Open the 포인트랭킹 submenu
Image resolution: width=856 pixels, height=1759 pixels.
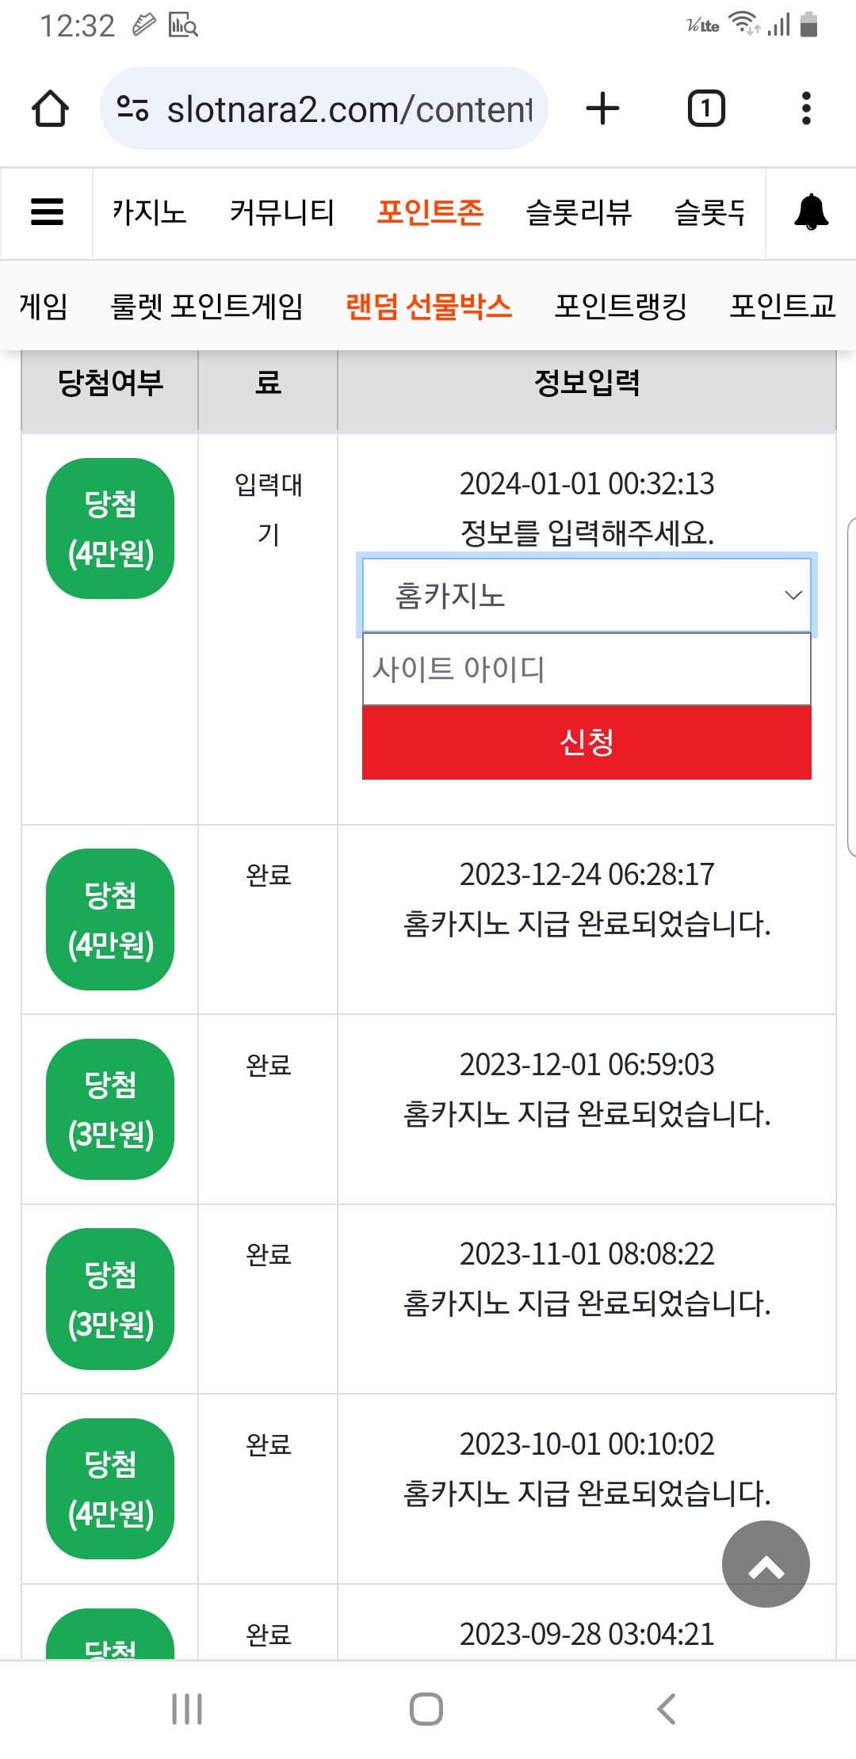[621, 306]
